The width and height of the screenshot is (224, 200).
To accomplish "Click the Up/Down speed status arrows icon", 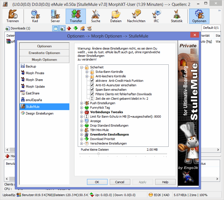I will click(92, 195).
